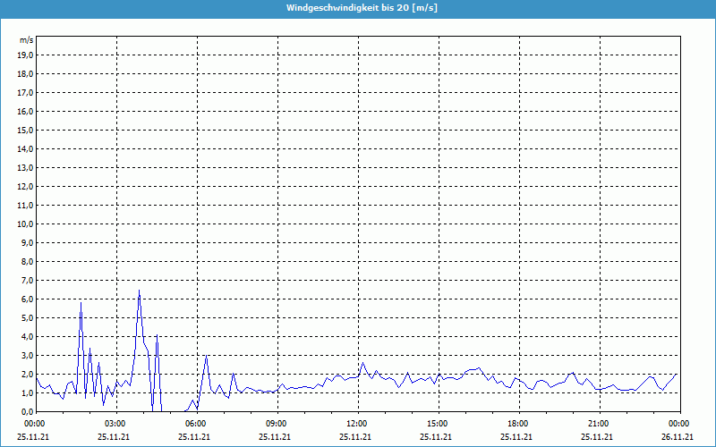Click the 0,0 y-axis label
This screenshot has height=447, width=716.
(26, 412)
